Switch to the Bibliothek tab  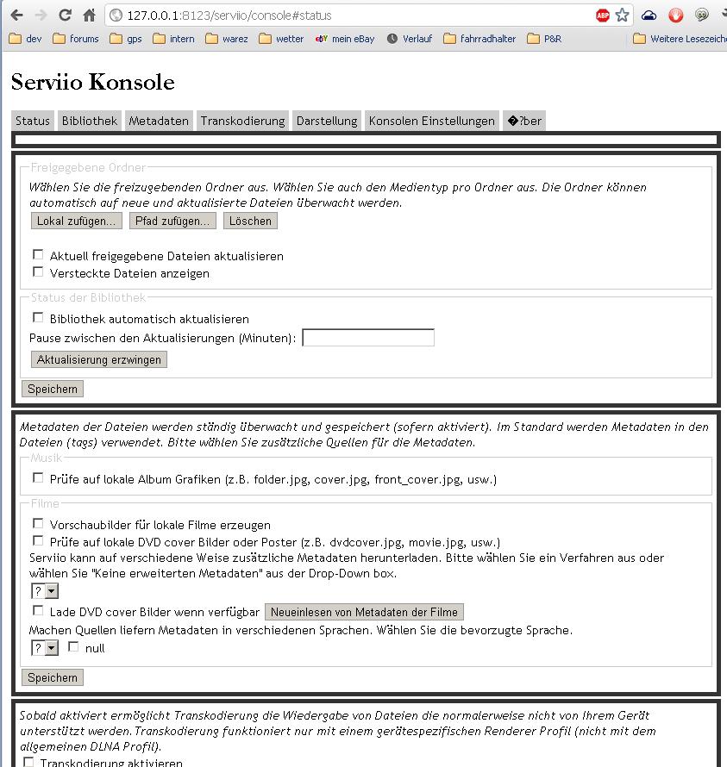pos(90,121)
